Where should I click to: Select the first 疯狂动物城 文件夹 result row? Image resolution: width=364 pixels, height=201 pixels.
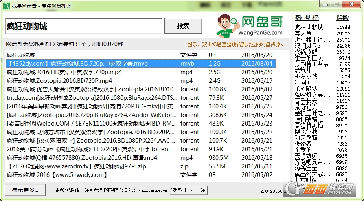(x=140, y=55)
